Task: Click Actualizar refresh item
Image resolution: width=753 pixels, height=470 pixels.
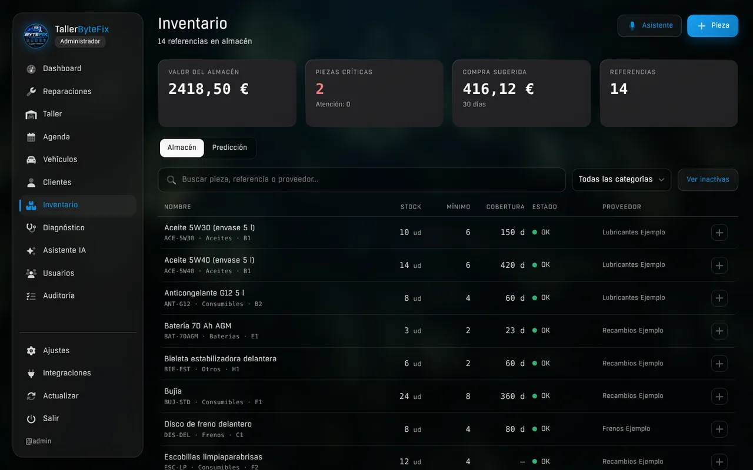Action: click(78, 396)
